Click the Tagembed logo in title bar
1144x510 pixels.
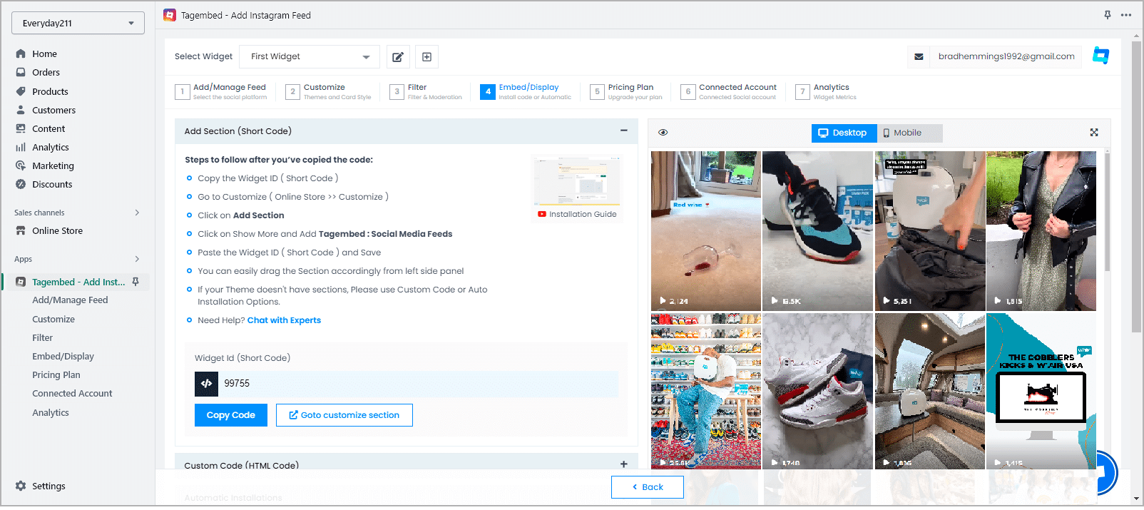click(x=170, y=15)
